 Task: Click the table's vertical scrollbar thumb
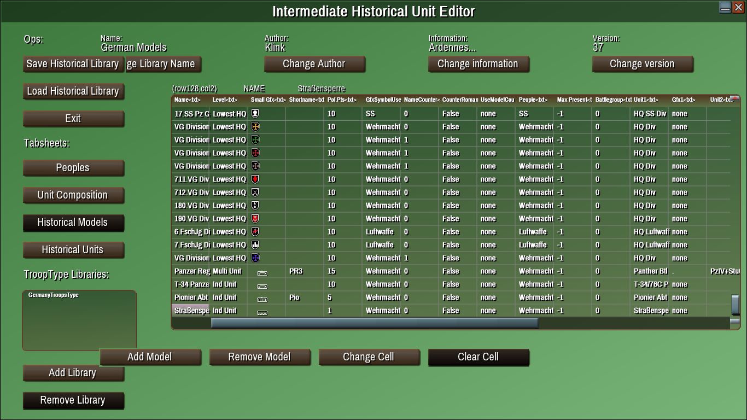(x=735, y=305)
